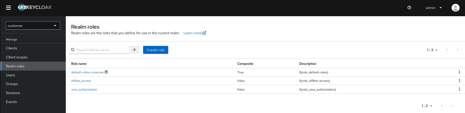
Task: Click the Create role button
Action: (155, 50)
